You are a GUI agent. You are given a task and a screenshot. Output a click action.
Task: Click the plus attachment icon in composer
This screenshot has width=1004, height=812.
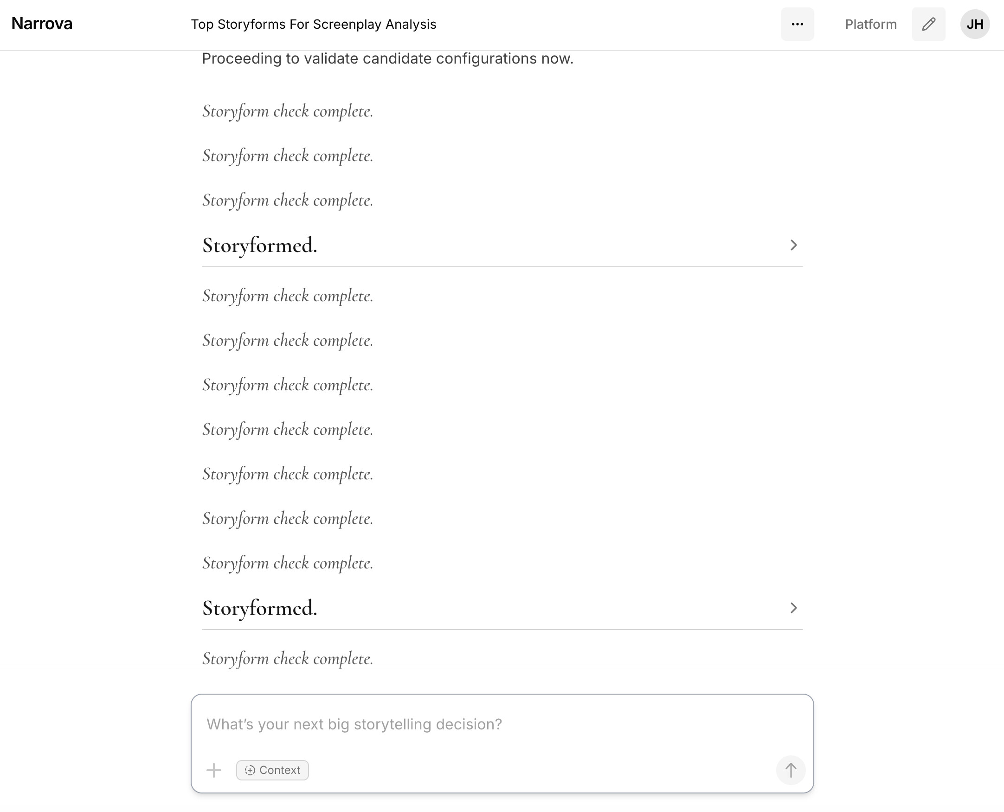click(x=214, y=770)
